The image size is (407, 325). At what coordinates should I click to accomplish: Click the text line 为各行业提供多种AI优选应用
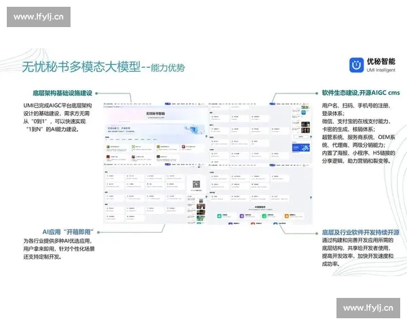tap(58, 241)
